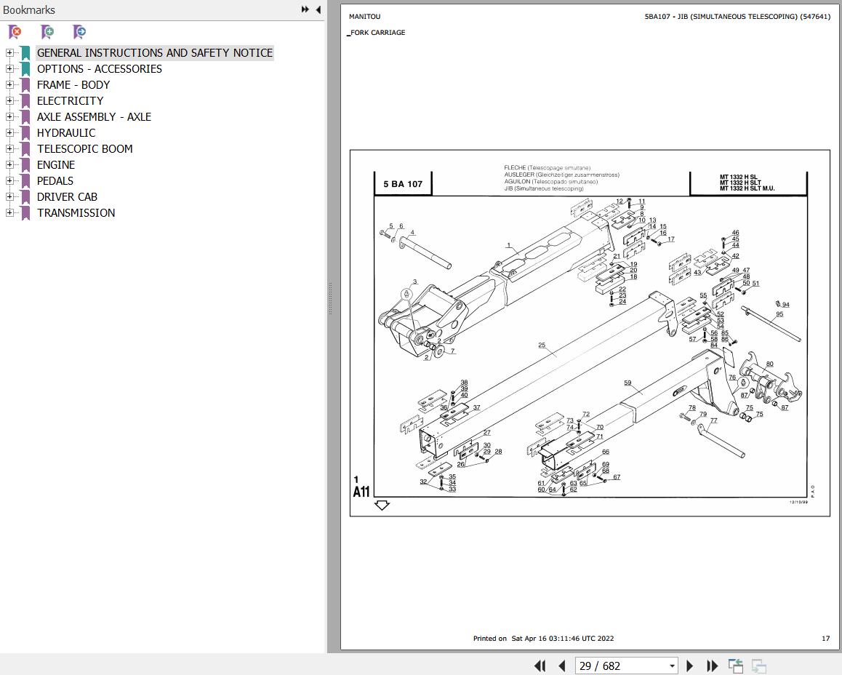842x675 pixels.
Task: Collapse the Bookmarks panel arrow
Action: coord(318,9)
